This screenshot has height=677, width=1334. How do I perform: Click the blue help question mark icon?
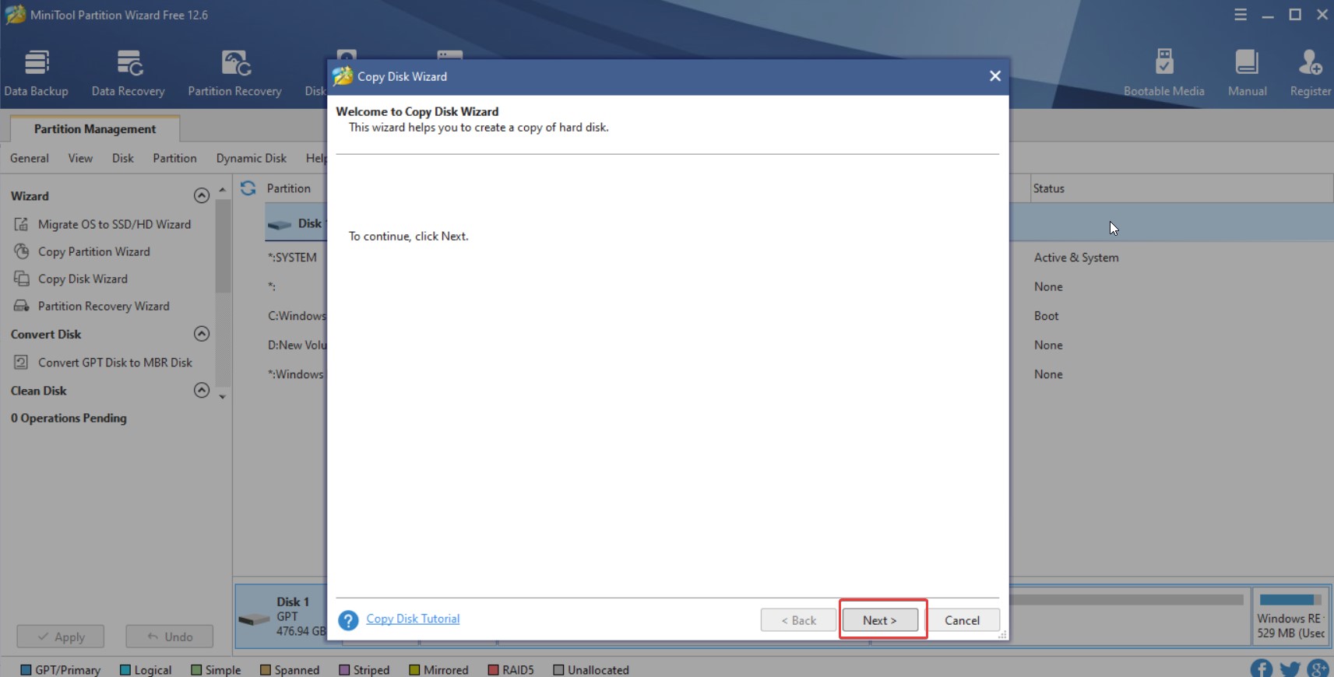click(348, 620)
